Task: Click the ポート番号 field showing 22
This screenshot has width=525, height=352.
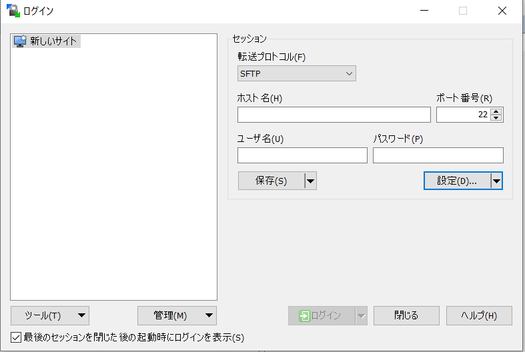Action: click(x=463, y=115)
